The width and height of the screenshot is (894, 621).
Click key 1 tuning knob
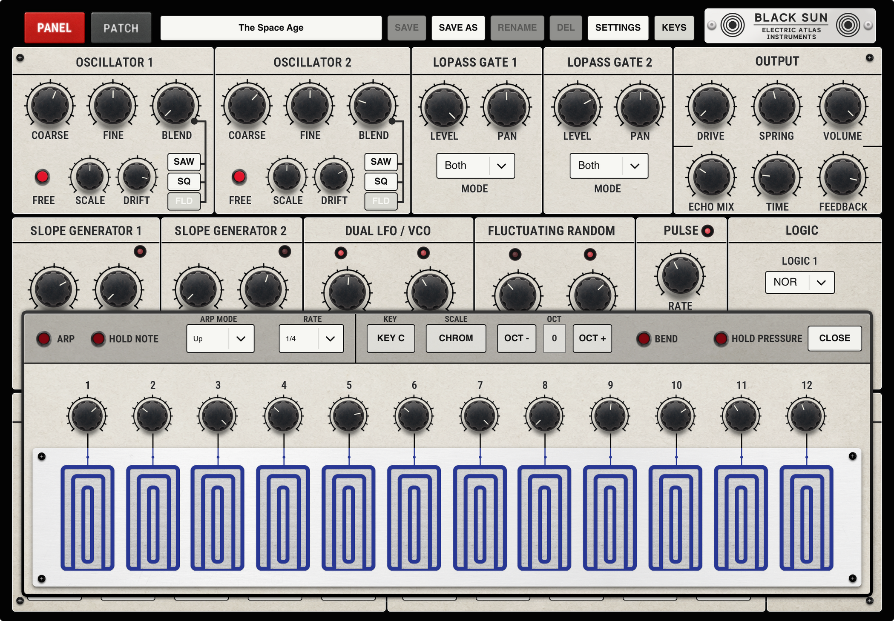87,415
